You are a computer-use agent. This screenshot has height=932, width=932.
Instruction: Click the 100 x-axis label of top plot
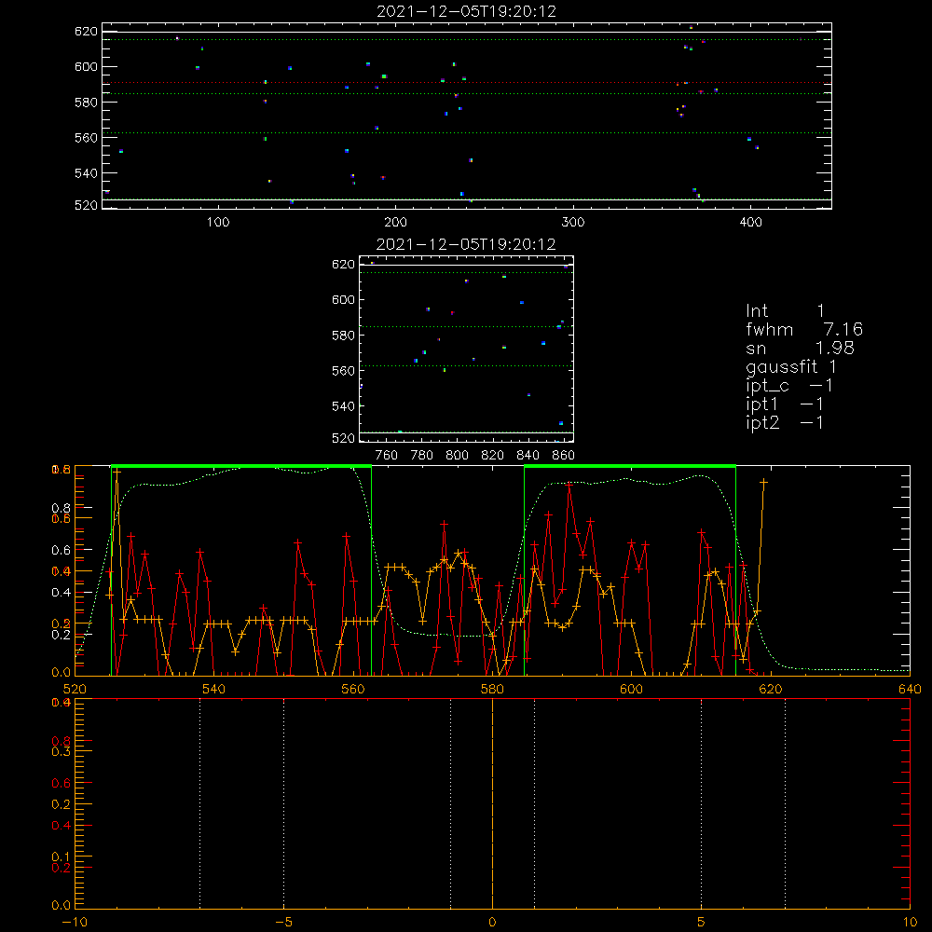(x=218, y=223)
